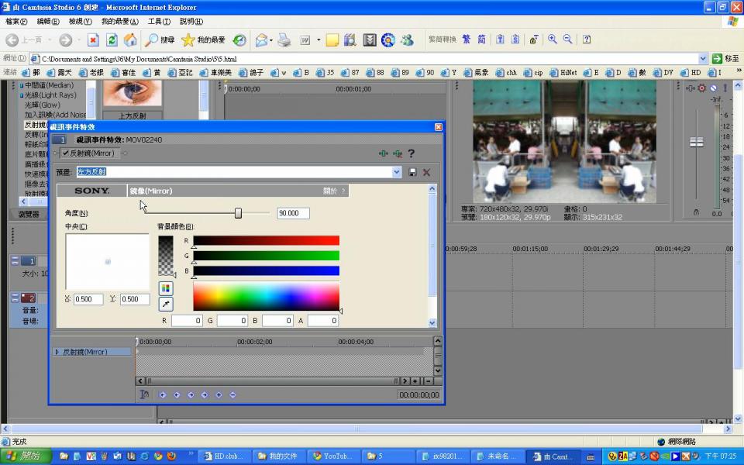Open the browser address bar dropdown
The image size is (744, 465).
click(x=703, y=58)
